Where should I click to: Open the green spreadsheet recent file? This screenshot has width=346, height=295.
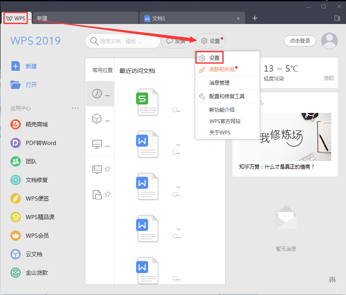pos(147,102)
